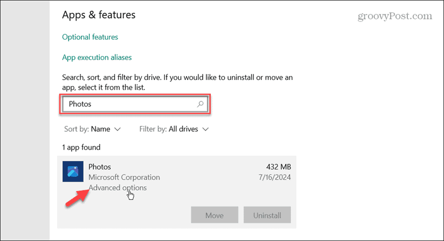This screenshot has height=241, width=444.
Task: Click the Photos app icon
Action: (x=73, y=172)
